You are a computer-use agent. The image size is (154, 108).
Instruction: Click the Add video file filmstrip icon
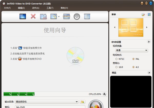[x=23, y=16]
